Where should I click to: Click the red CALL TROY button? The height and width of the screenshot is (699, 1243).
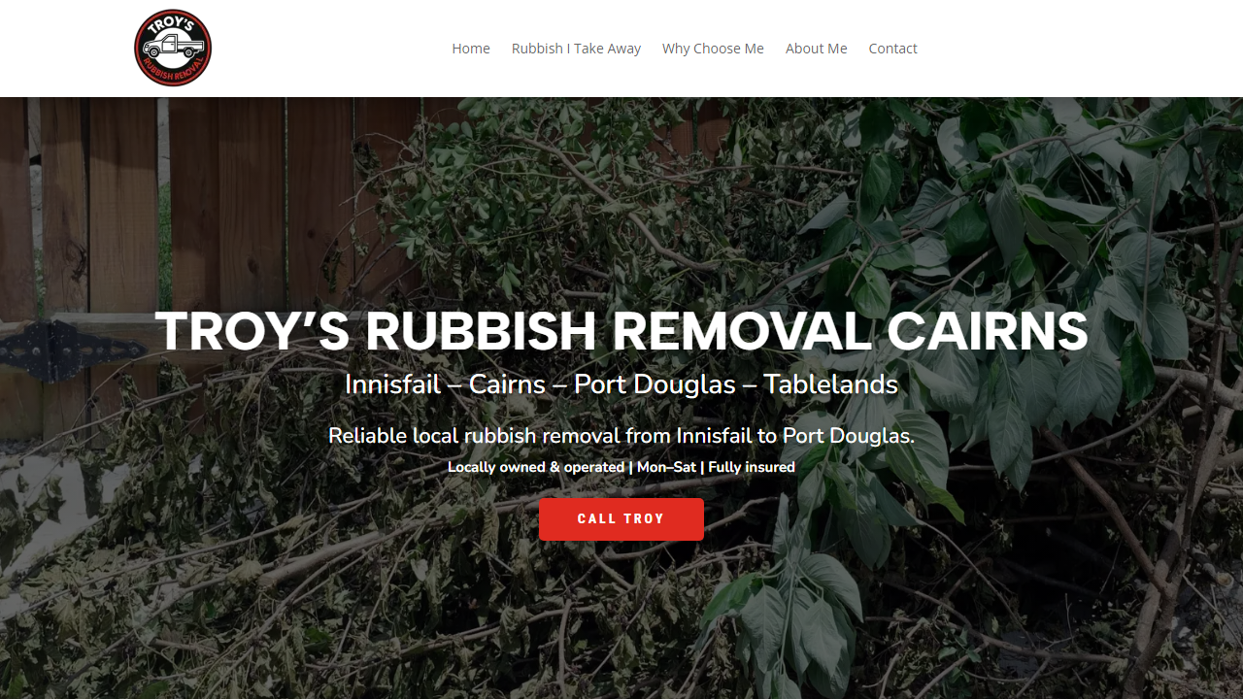621,519
